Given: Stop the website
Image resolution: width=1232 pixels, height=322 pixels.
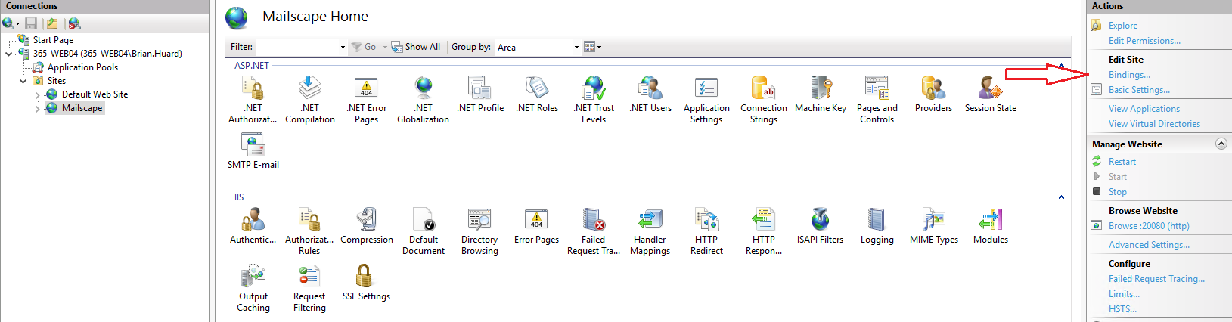Looking at the screenshot, I should [x=1118, y=192].
